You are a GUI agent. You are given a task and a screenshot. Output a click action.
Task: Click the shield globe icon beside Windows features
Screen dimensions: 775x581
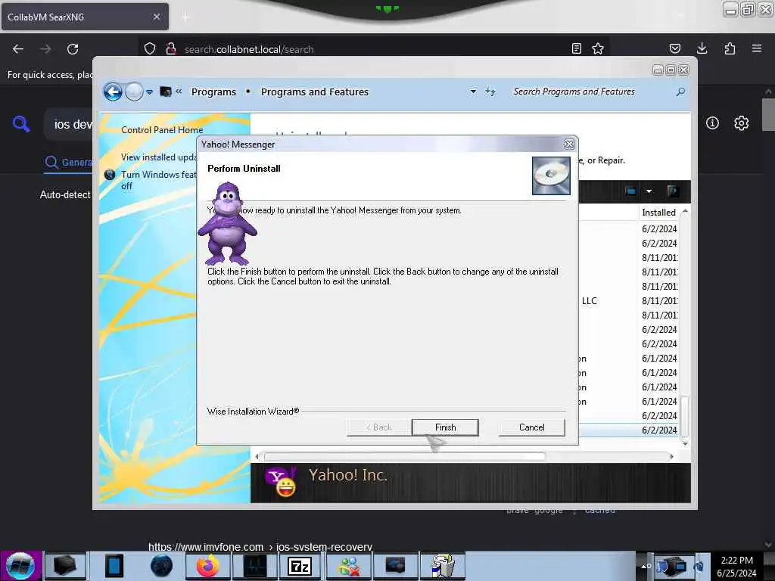pyautogui.click(x=110, y=175)
